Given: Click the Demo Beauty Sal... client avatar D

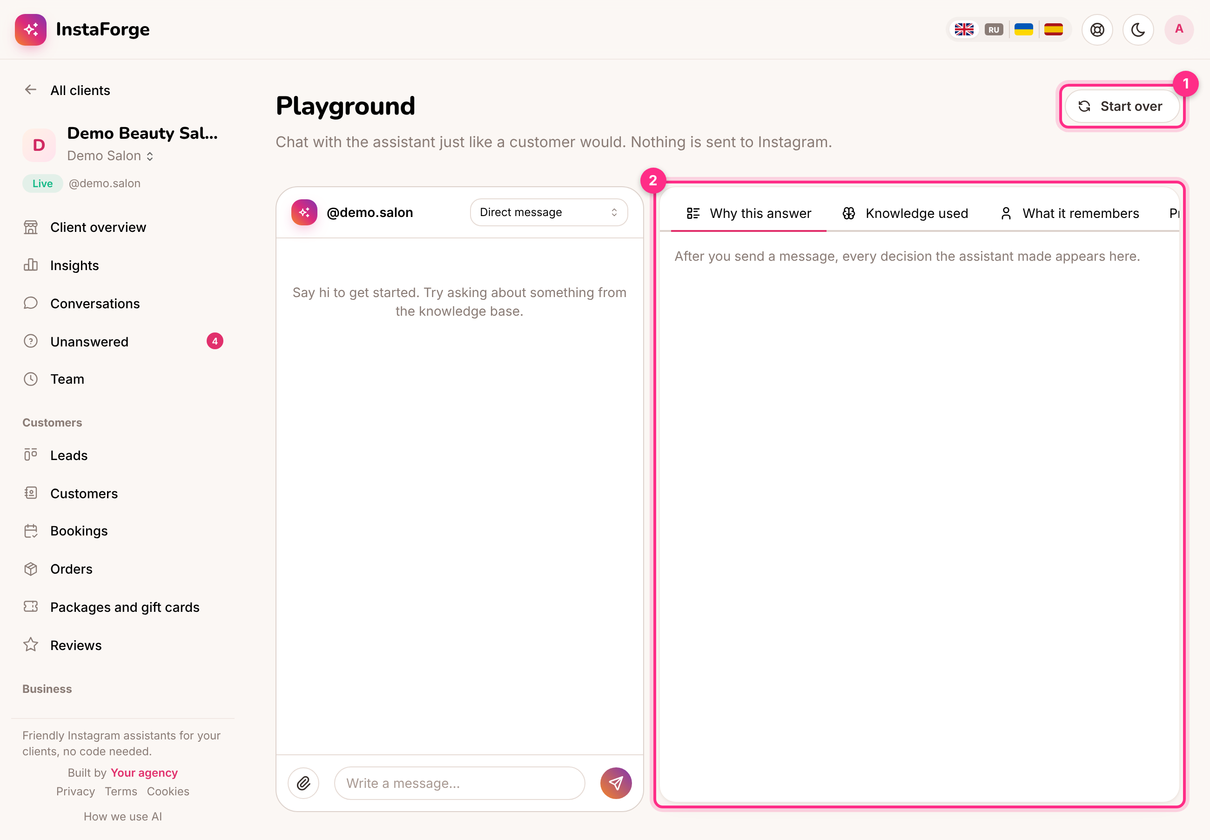Looking at the screenshot, I should [39, 145].
